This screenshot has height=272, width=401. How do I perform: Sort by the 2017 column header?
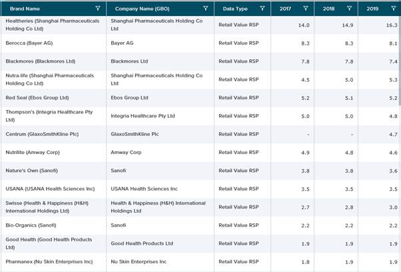(x=285, y=9)
